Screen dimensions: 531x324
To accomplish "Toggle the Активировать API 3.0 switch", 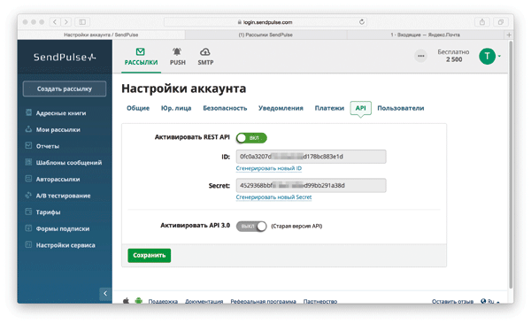I will point(251,226).
